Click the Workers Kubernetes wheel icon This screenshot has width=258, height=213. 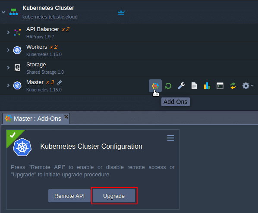tap(17, 50)
